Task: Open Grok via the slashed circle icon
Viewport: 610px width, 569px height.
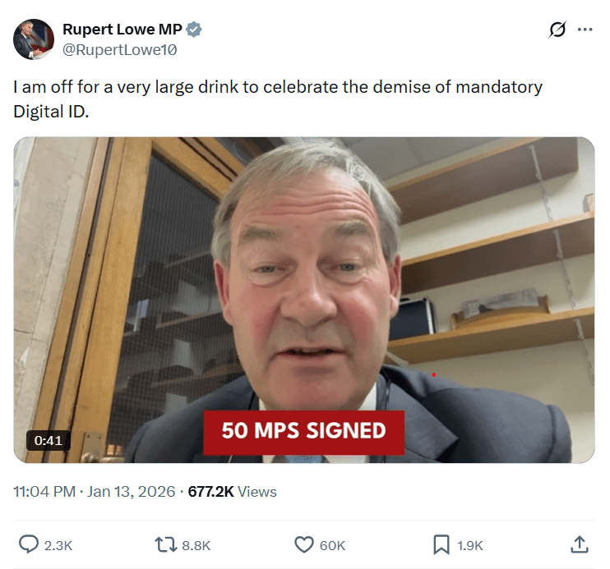Action: click(x=557, y=30)
